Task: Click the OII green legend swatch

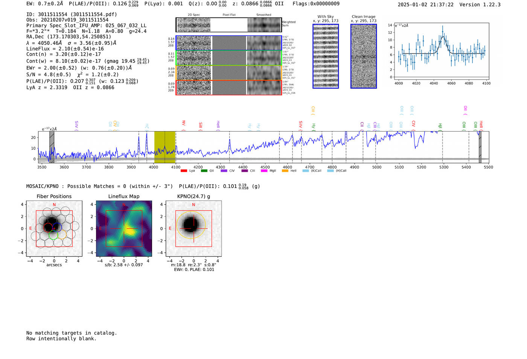Action: point(204,171)
